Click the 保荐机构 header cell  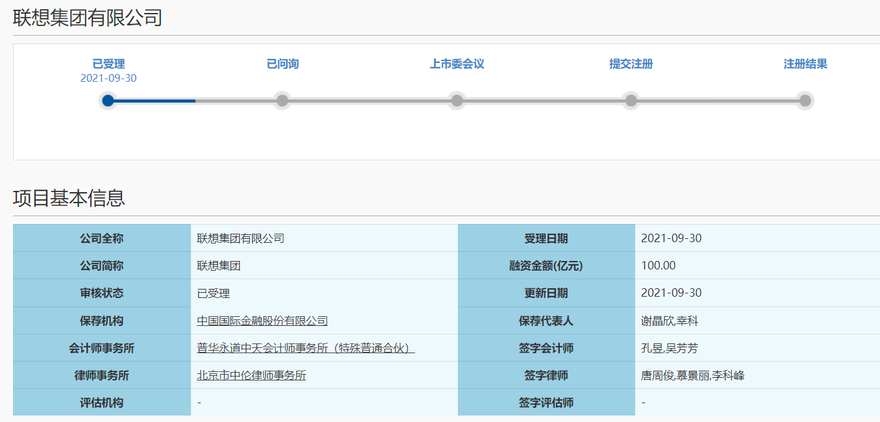pyautogui.click(x=102, y=321)
